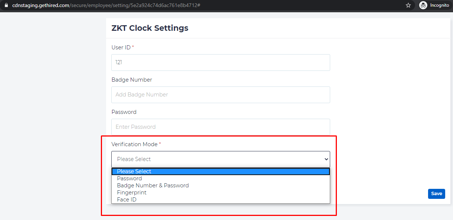Click the User ID input field

pos(220,62)
